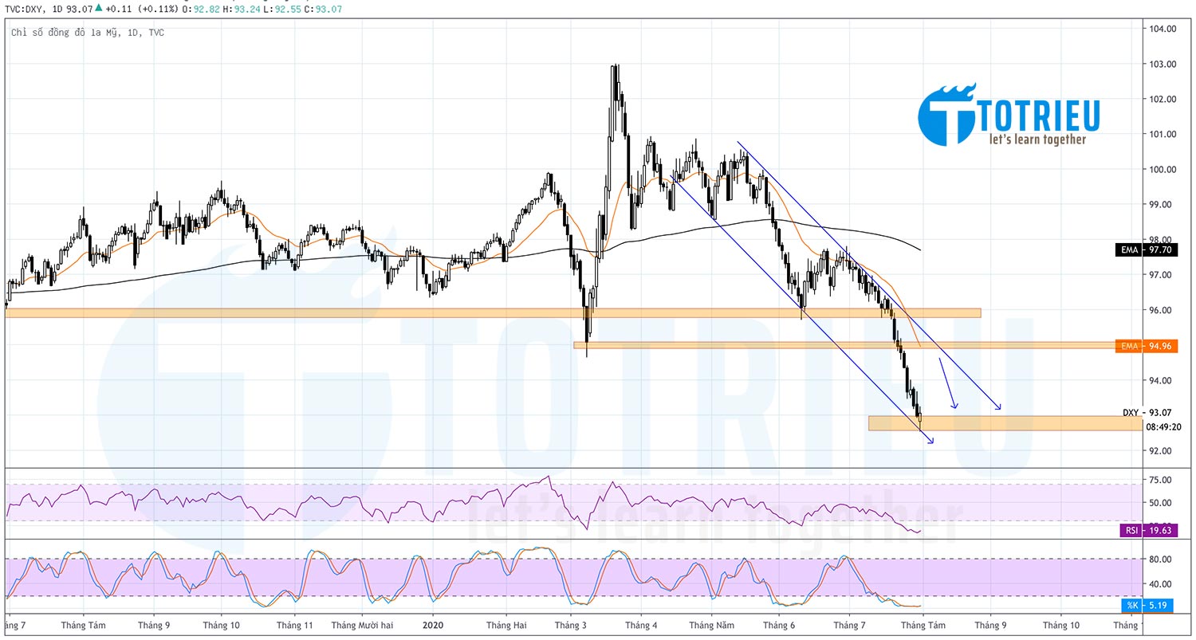
Task: Click the 102.00 price axis value
Action: [x=1161, y=99]
